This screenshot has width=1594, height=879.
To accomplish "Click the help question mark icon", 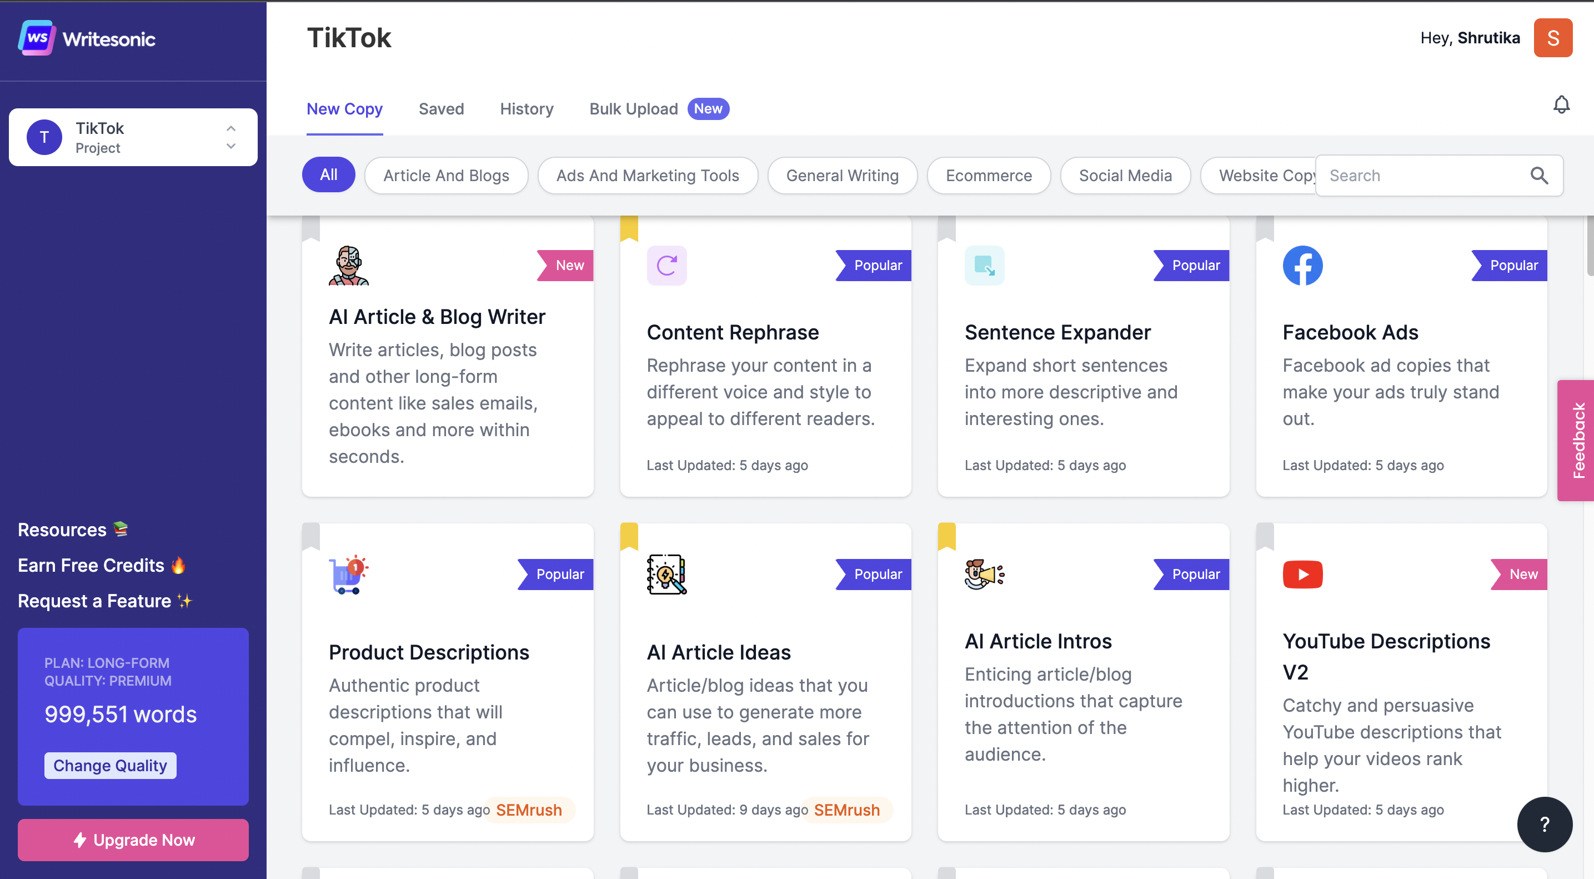I will coord(1545,824).
